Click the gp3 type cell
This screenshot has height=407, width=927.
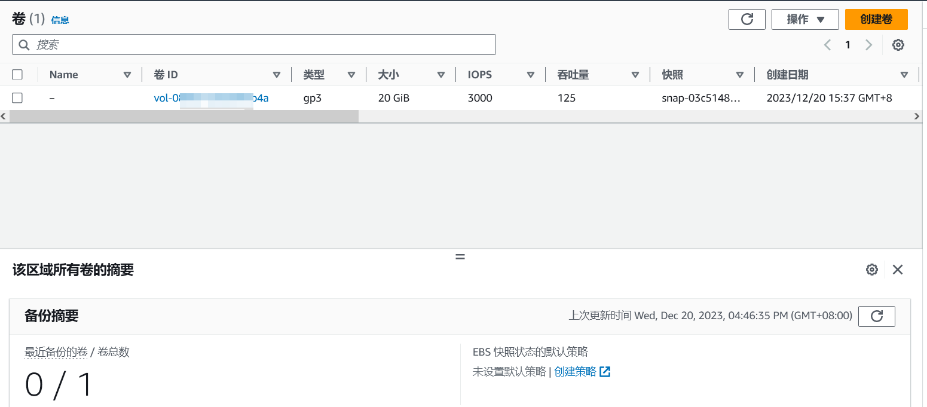[313, 98]
